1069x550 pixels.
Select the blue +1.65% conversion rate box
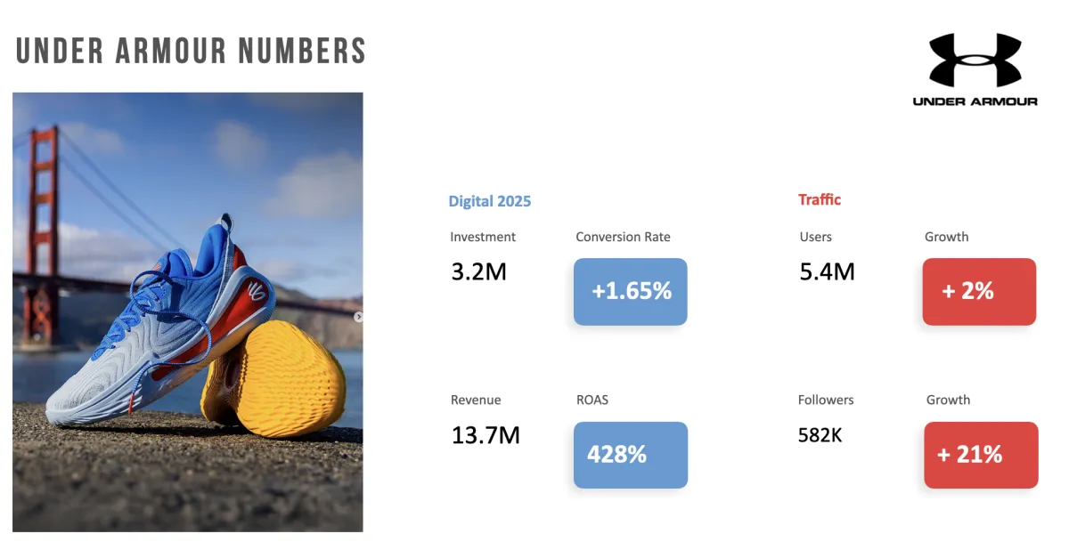[x=631, y=291]
